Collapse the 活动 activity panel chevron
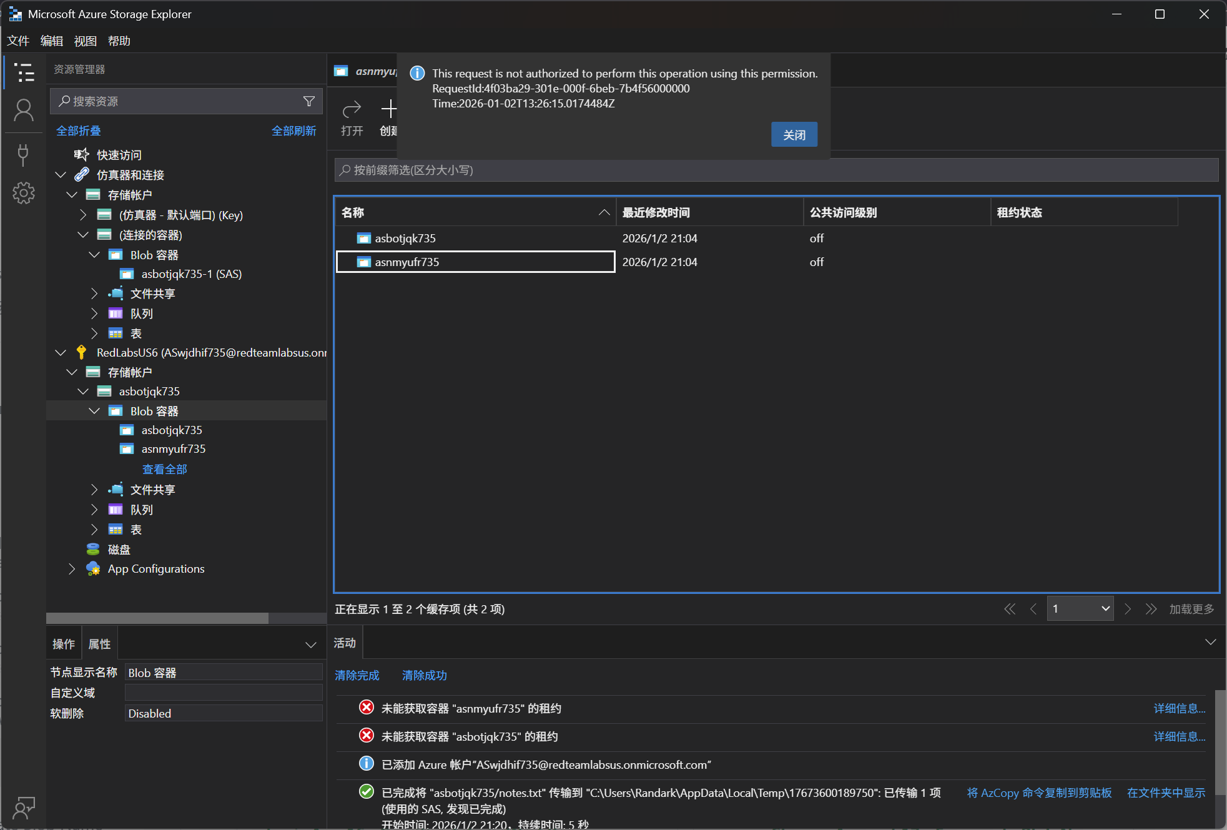The height and width of the screenshot is (830, 1227). [1210, 643]
